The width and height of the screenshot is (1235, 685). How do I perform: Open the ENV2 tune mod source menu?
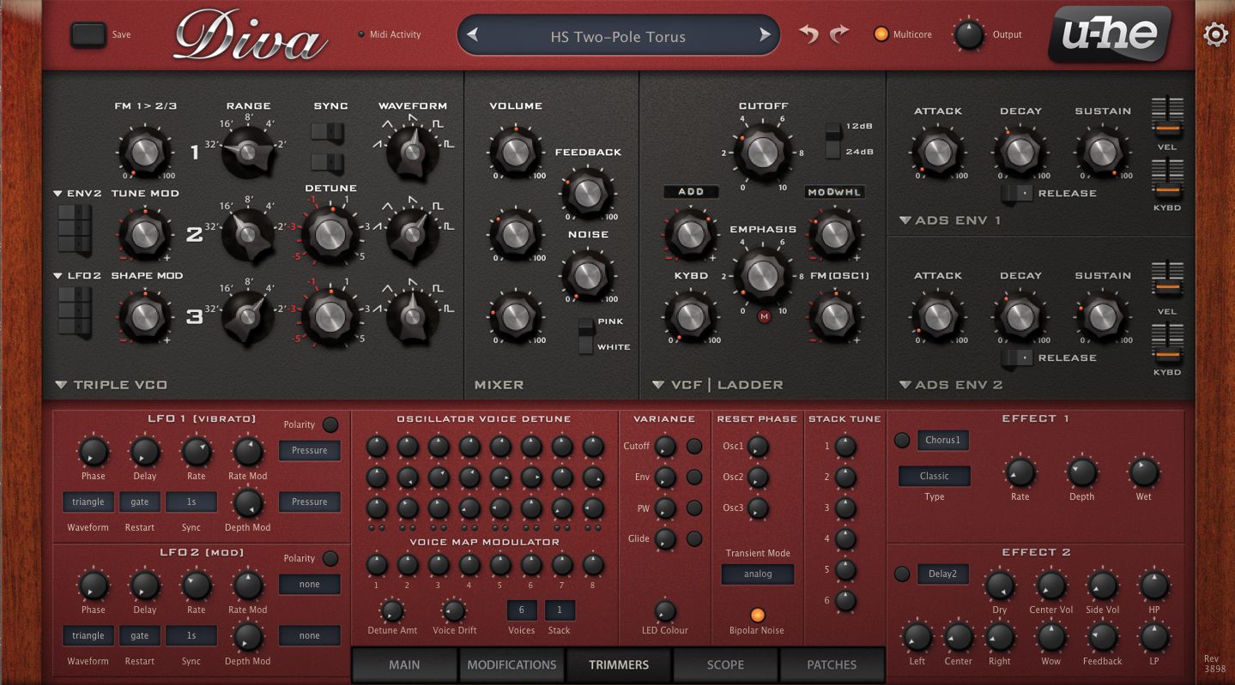point(77,194)
